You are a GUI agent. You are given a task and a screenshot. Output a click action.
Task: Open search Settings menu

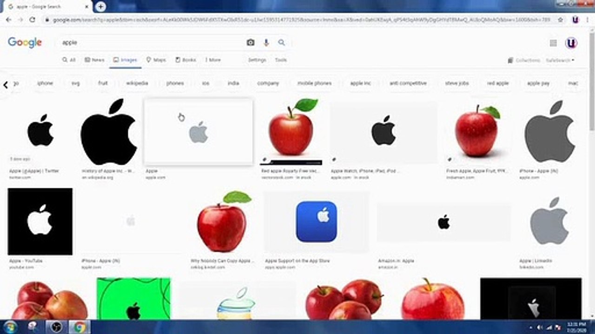pos(257,60)
